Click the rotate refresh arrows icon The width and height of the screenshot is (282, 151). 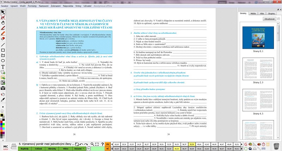pos(77,144)
